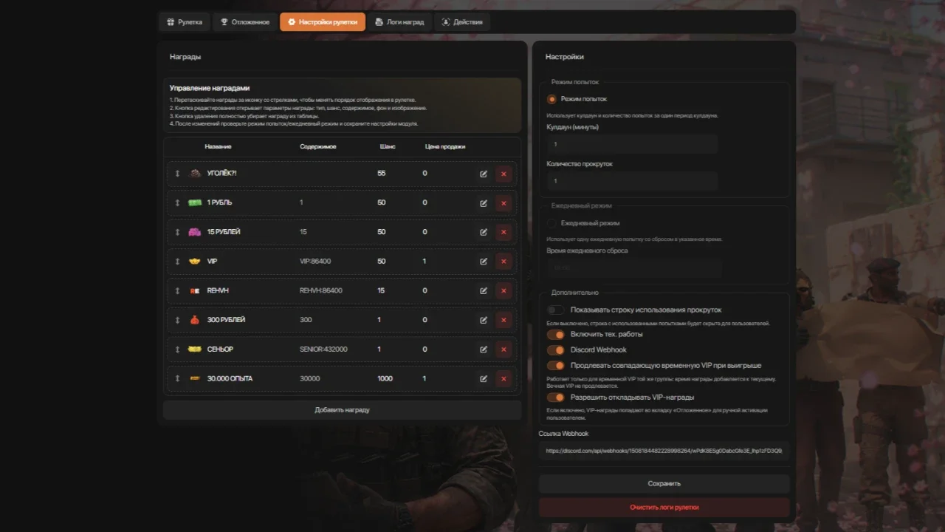Click the Добавить награду button
Viewport: 945px width, 532px height.
coord(342,410)
